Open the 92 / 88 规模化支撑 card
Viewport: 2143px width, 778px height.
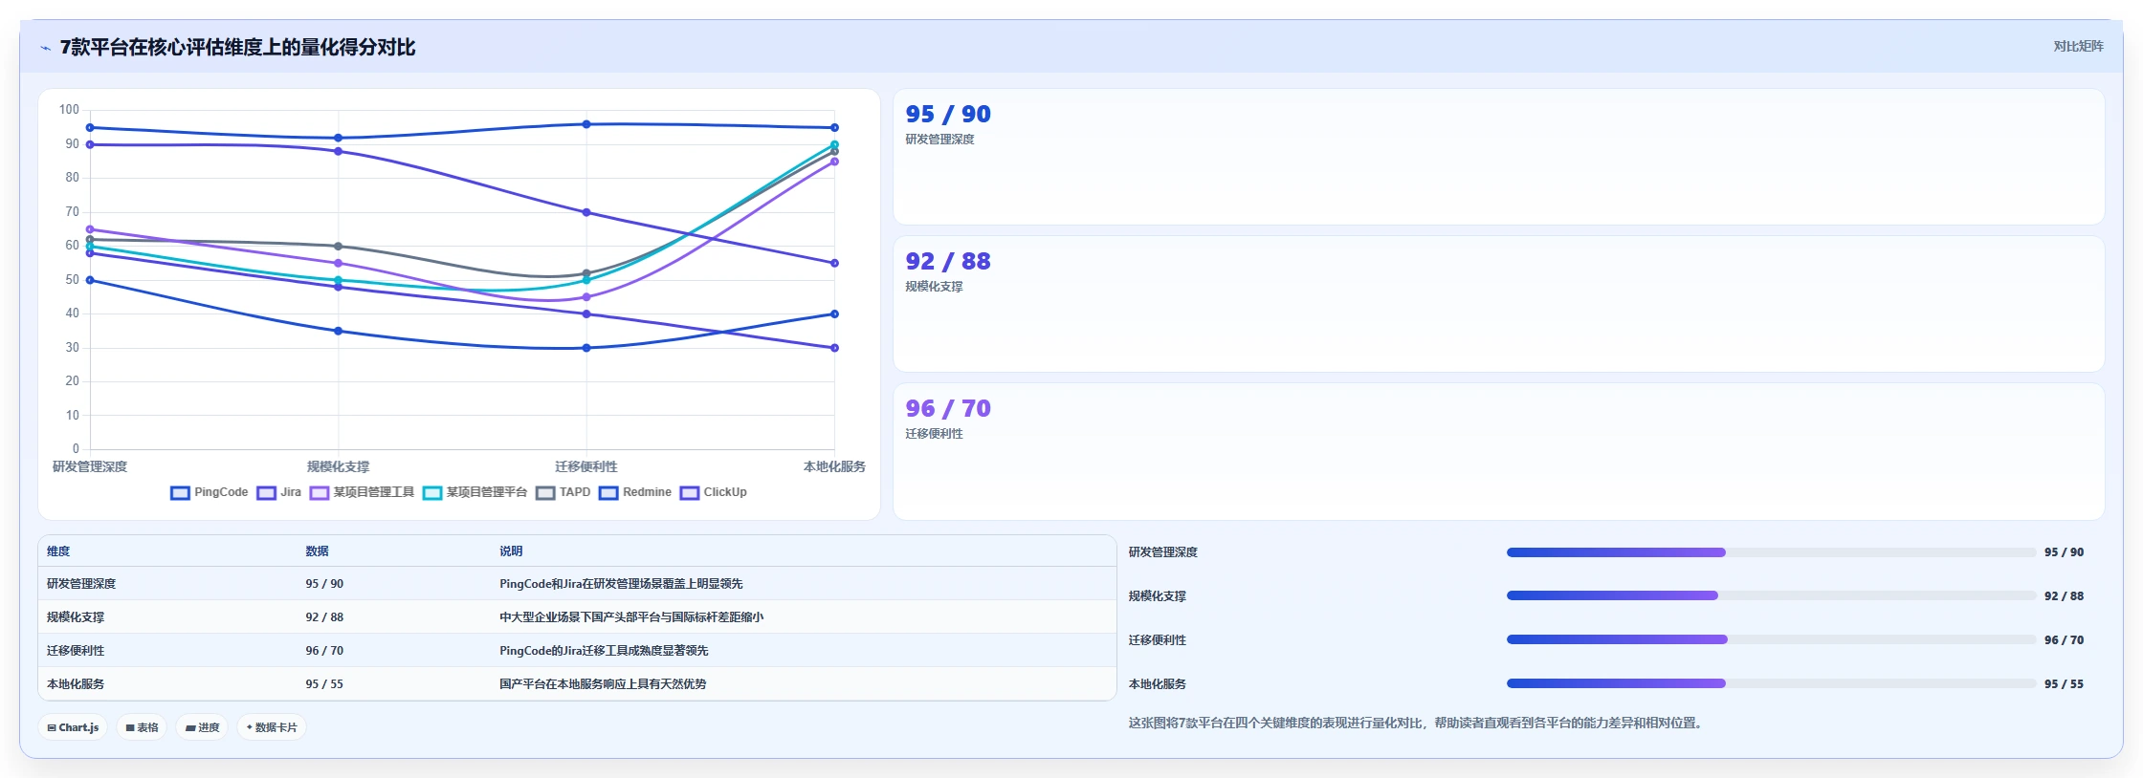click(x=1498, y=304)
